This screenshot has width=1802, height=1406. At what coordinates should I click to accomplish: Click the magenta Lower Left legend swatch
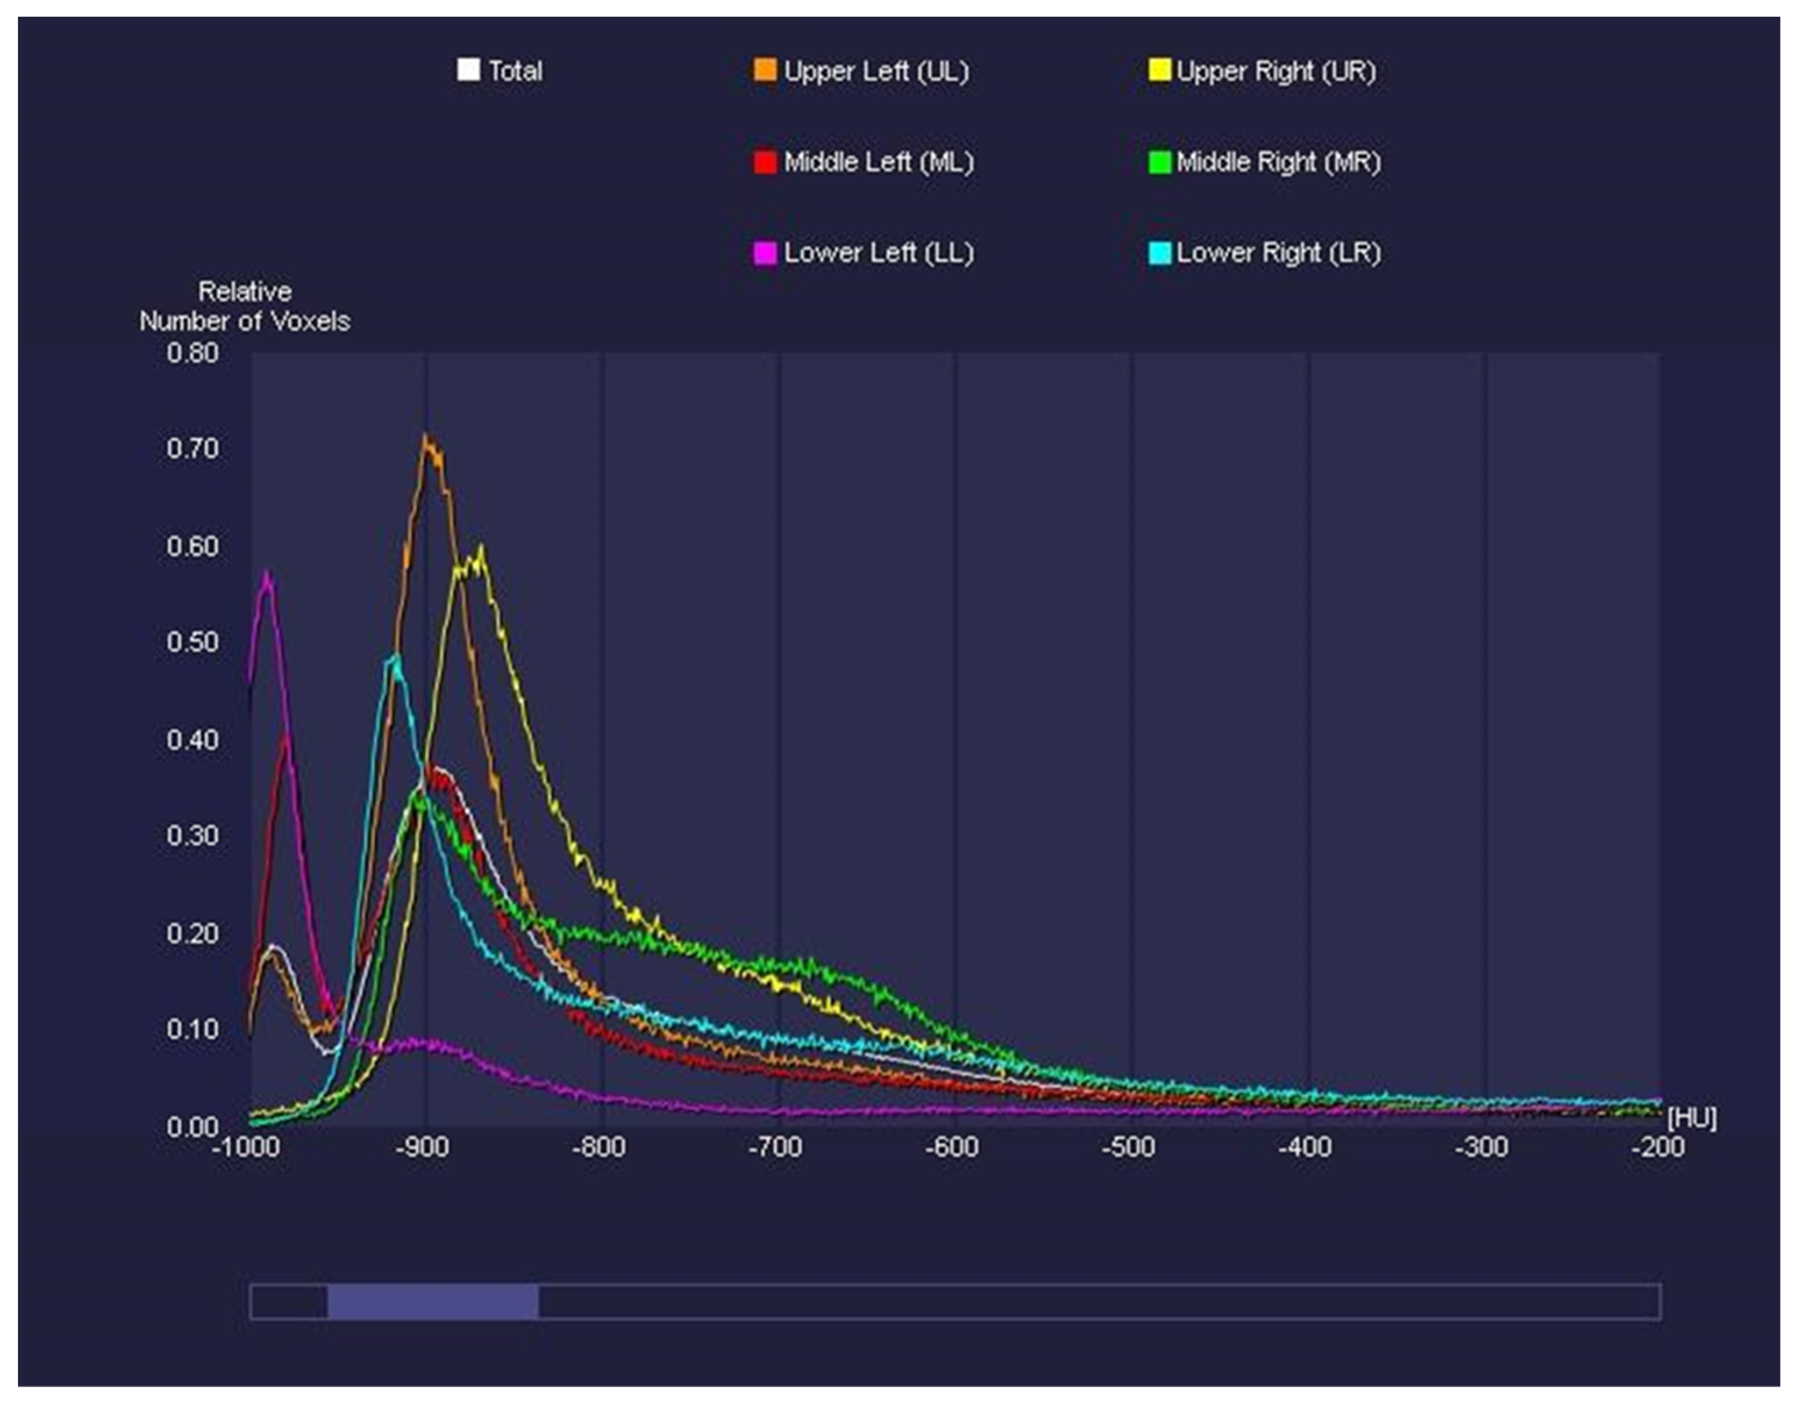[765, 252]
